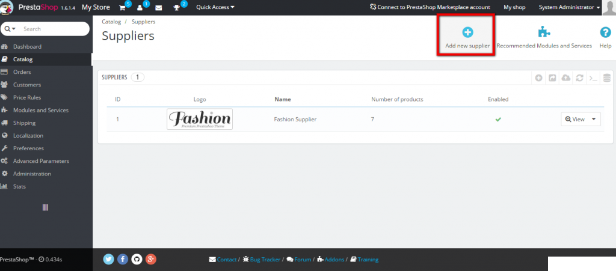Open the My shop link
The width and height of the screenshot is (616, 271).
pyautogui.click(x=514, y=7)
